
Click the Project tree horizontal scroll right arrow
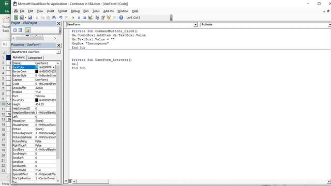(x=55, y=38)
